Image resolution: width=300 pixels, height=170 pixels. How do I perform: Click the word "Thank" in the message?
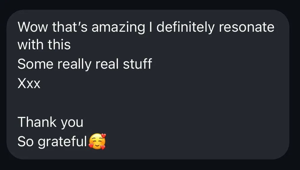click(x=37, y=122)
